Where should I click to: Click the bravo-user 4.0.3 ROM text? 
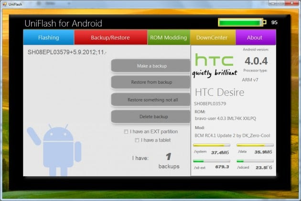tap(226, 119)
